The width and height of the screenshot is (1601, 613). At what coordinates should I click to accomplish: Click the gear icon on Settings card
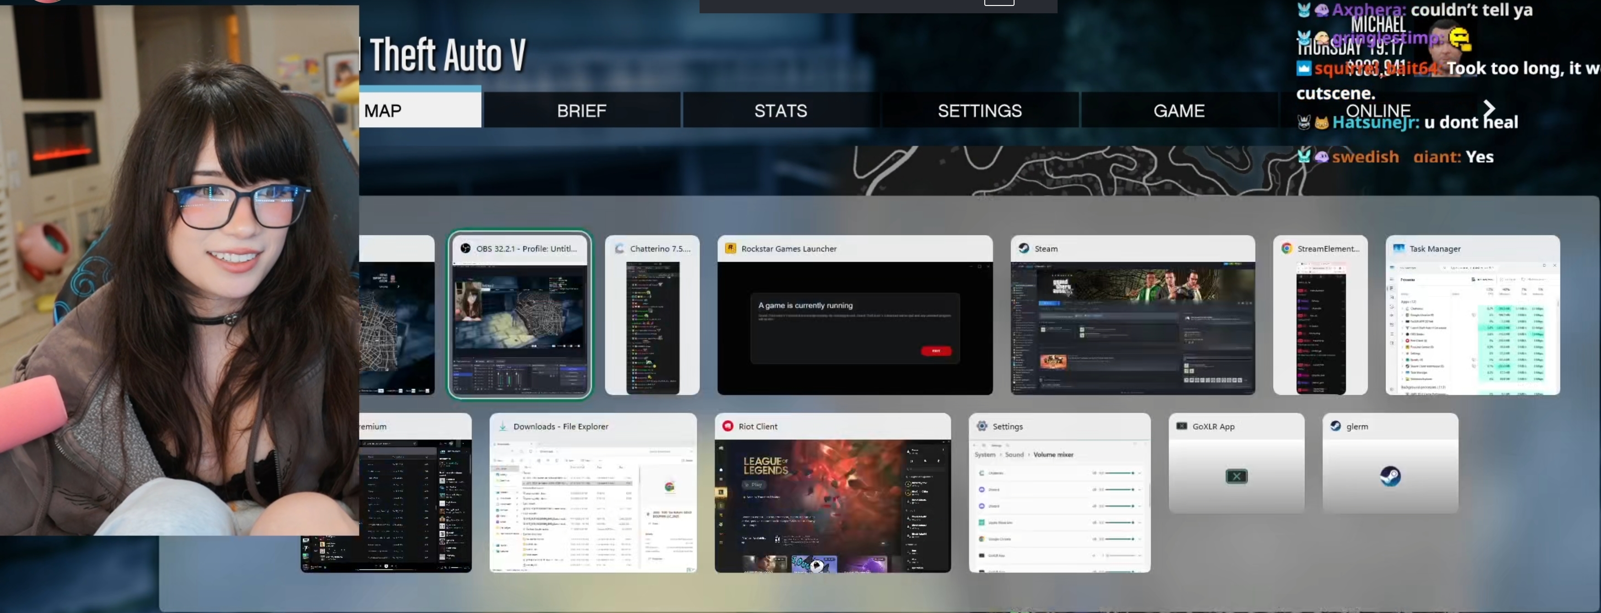click(982, 426)
